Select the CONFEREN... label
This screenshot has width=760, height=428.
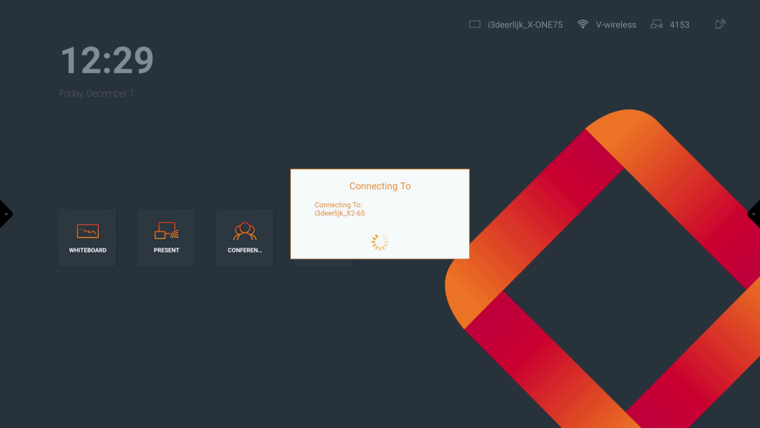(245, 250)
